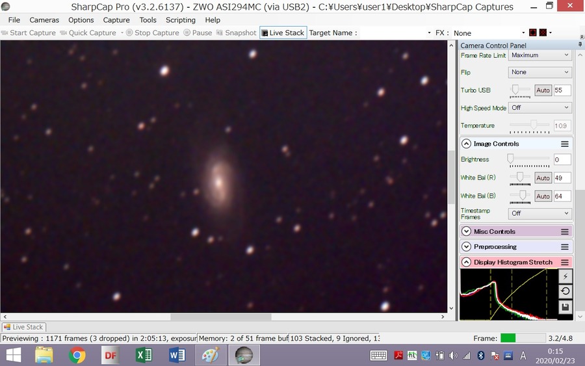The height and width of the screenshot is (366, 585).
Task: Take a Snapshot
Action: point(237,33)
